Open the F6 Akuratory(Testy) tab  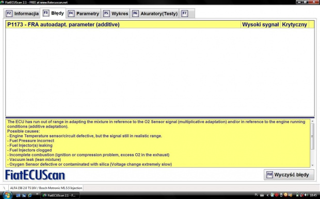[155, 13]
